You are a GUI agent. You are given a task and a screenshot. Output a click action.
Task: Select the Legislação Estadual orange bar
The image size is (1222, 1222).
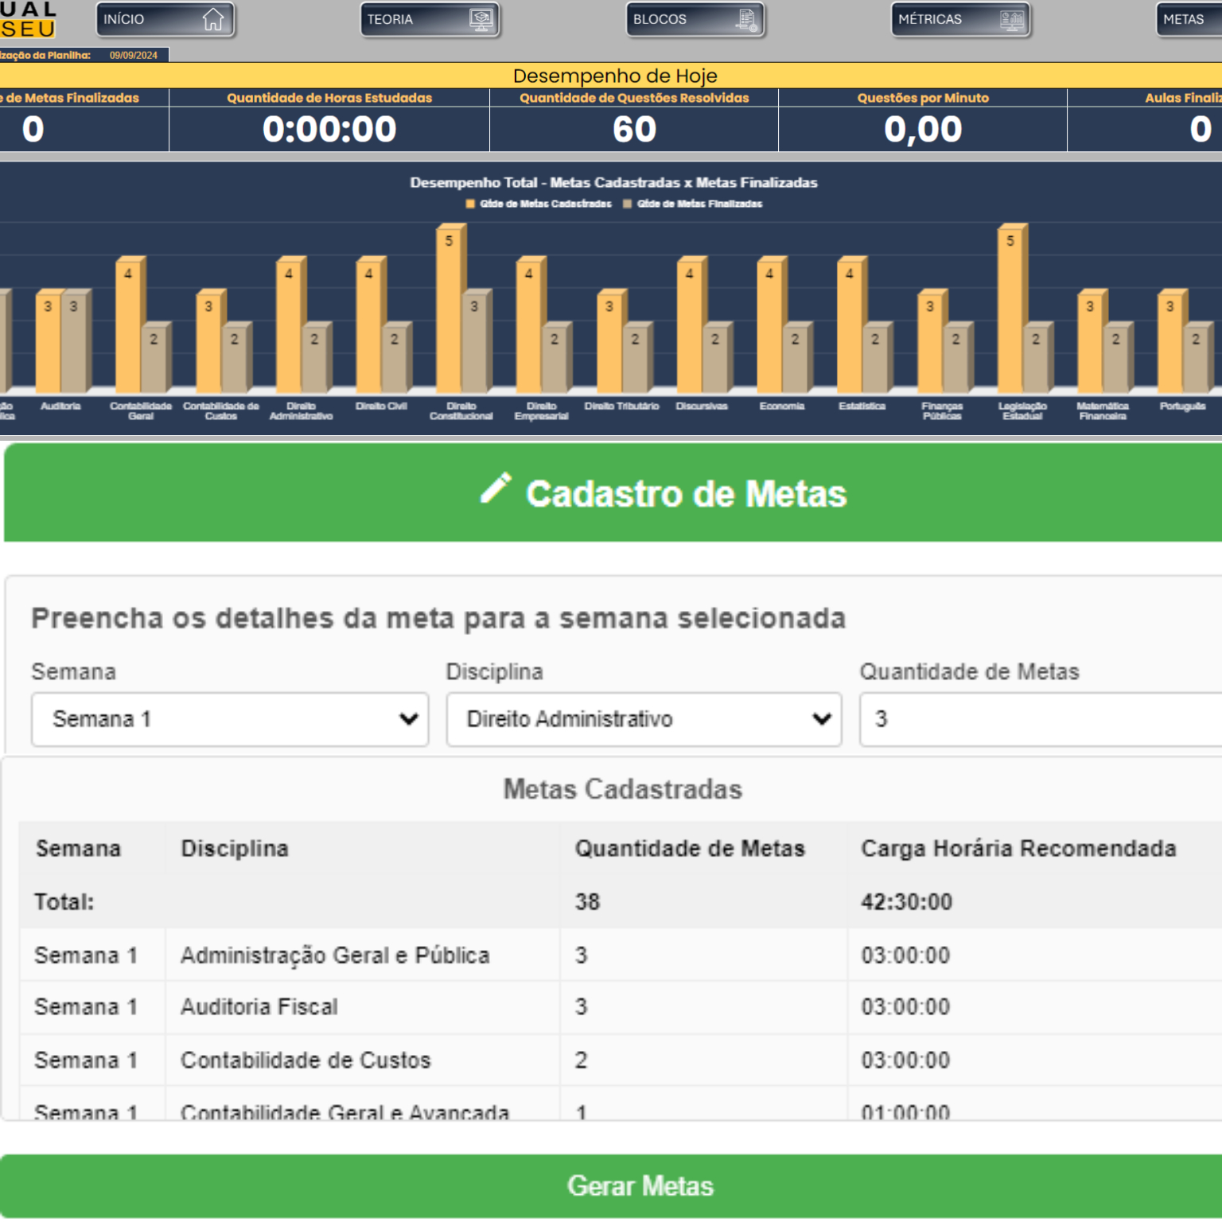coord(1012,309)
